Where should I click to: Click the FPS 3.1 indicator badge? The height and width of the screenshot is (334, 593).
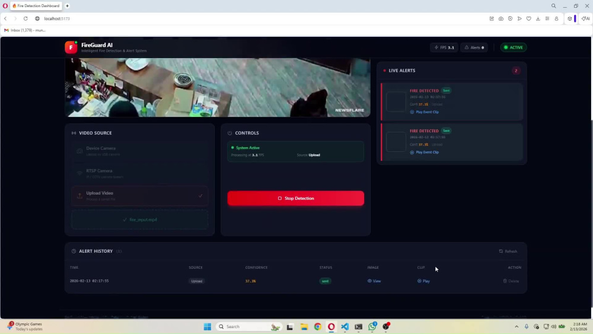pyautogui.click(x=444, y=47)
